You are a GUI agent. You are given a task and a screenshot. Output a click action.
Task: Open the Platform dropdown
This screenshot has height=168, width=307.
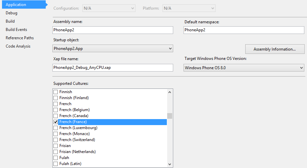coord(189,8)
